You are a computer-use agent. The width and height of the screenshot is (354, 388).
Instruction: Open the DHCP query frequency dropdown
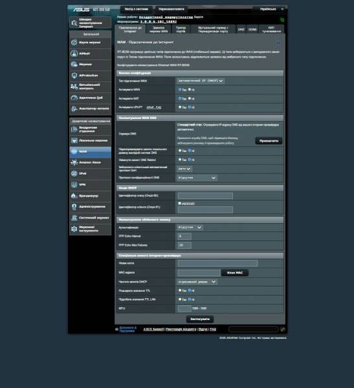pyautogui.click(x=197, y=282)
